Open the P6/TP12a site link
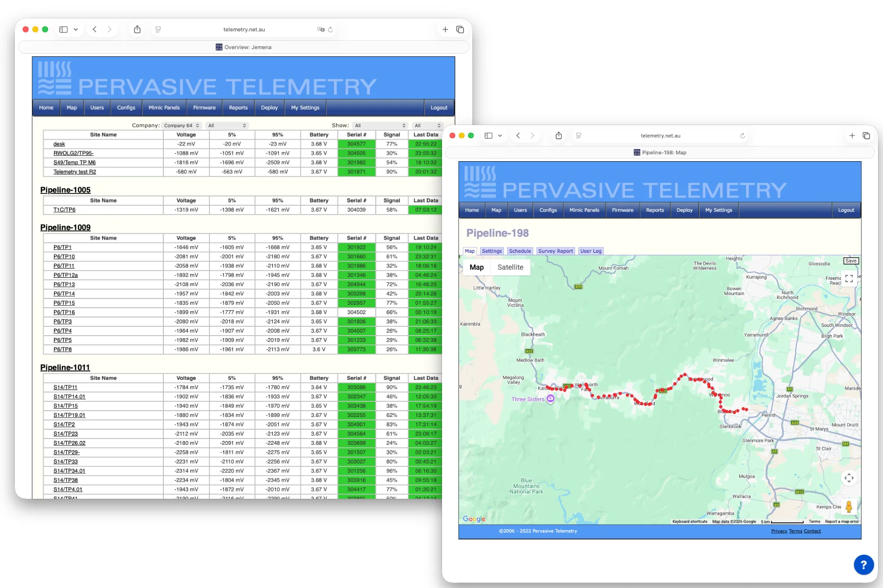Viewport: 883px width, 588px height. click(65, 275)
